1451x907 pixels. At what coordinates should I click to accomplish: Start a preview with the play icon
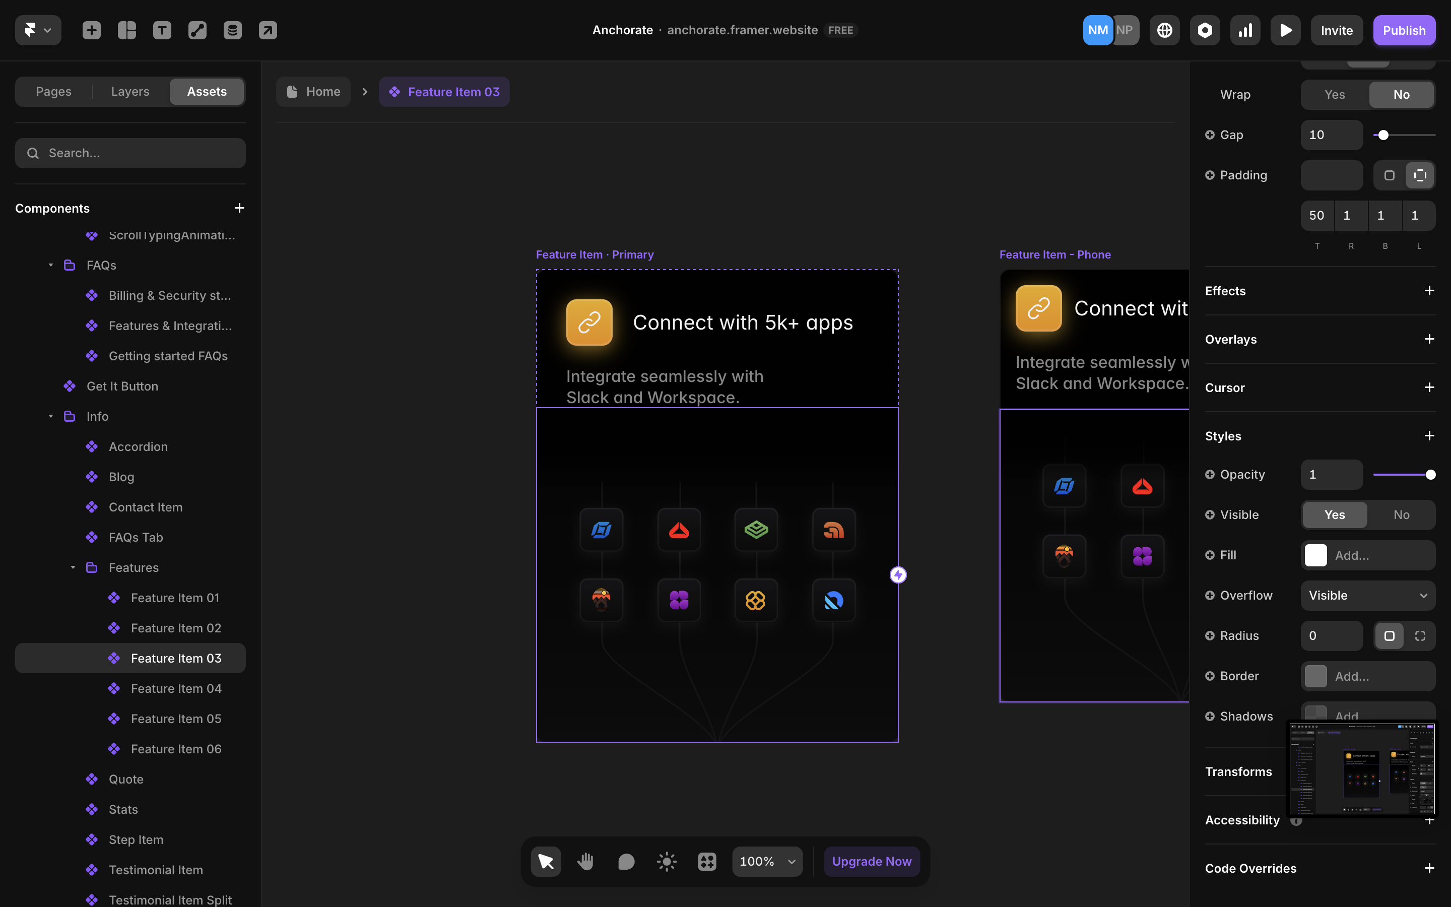pyautogui.click(x=1285, y=29)
